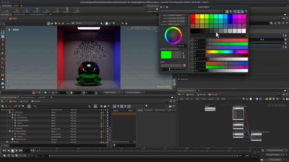Image resolution: width=289 pixels, height=162 pixels.
Task: Open the Display dropdown in Color Editor
Action: tap(177, 24)
